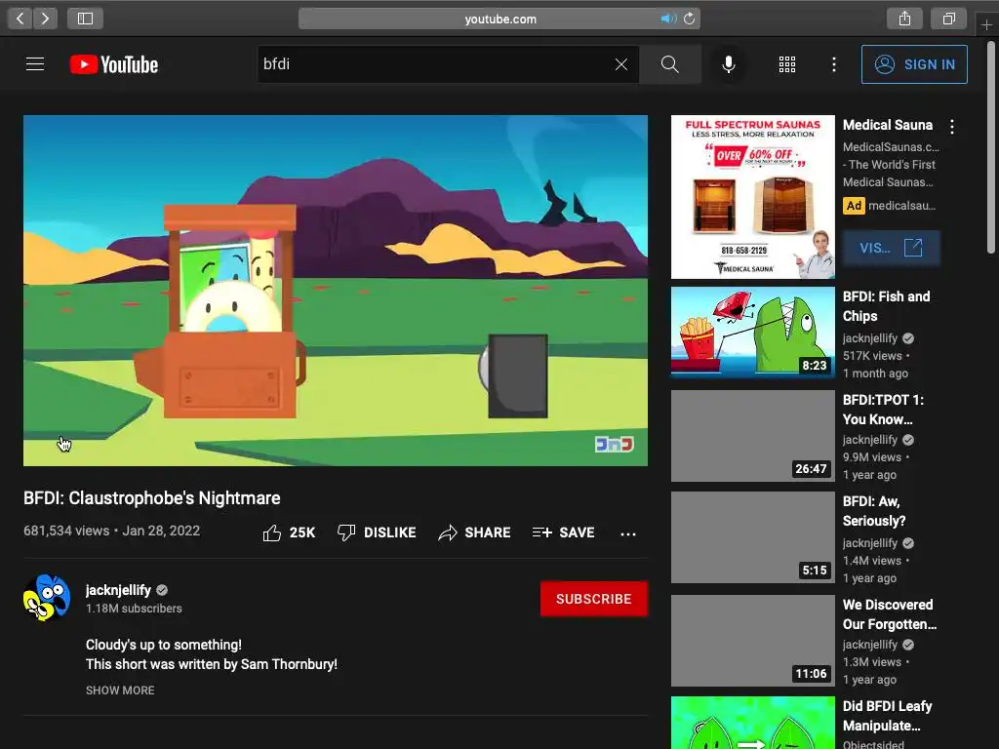The width and height of the screenshot is (999, 749).
Task: Start voice search with the microphone
Action: click(729, 64)
